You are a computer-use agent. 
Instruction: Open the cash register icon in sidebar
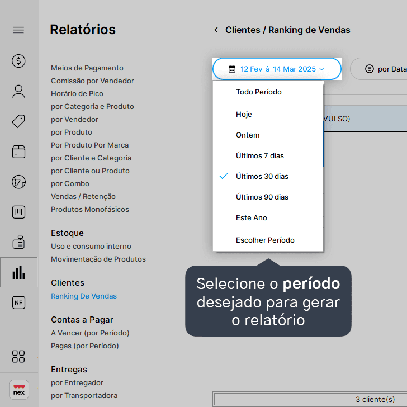(x=18, y=243)
